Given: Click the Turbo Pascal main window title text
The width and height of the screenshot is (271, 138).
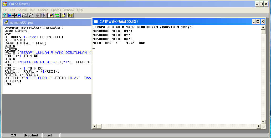Looking at the screenshot, I should tap(19, 4).
